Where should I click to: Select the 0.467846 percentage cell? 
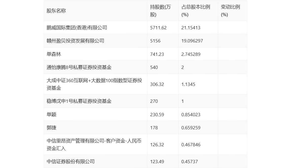tap(191, 145)
